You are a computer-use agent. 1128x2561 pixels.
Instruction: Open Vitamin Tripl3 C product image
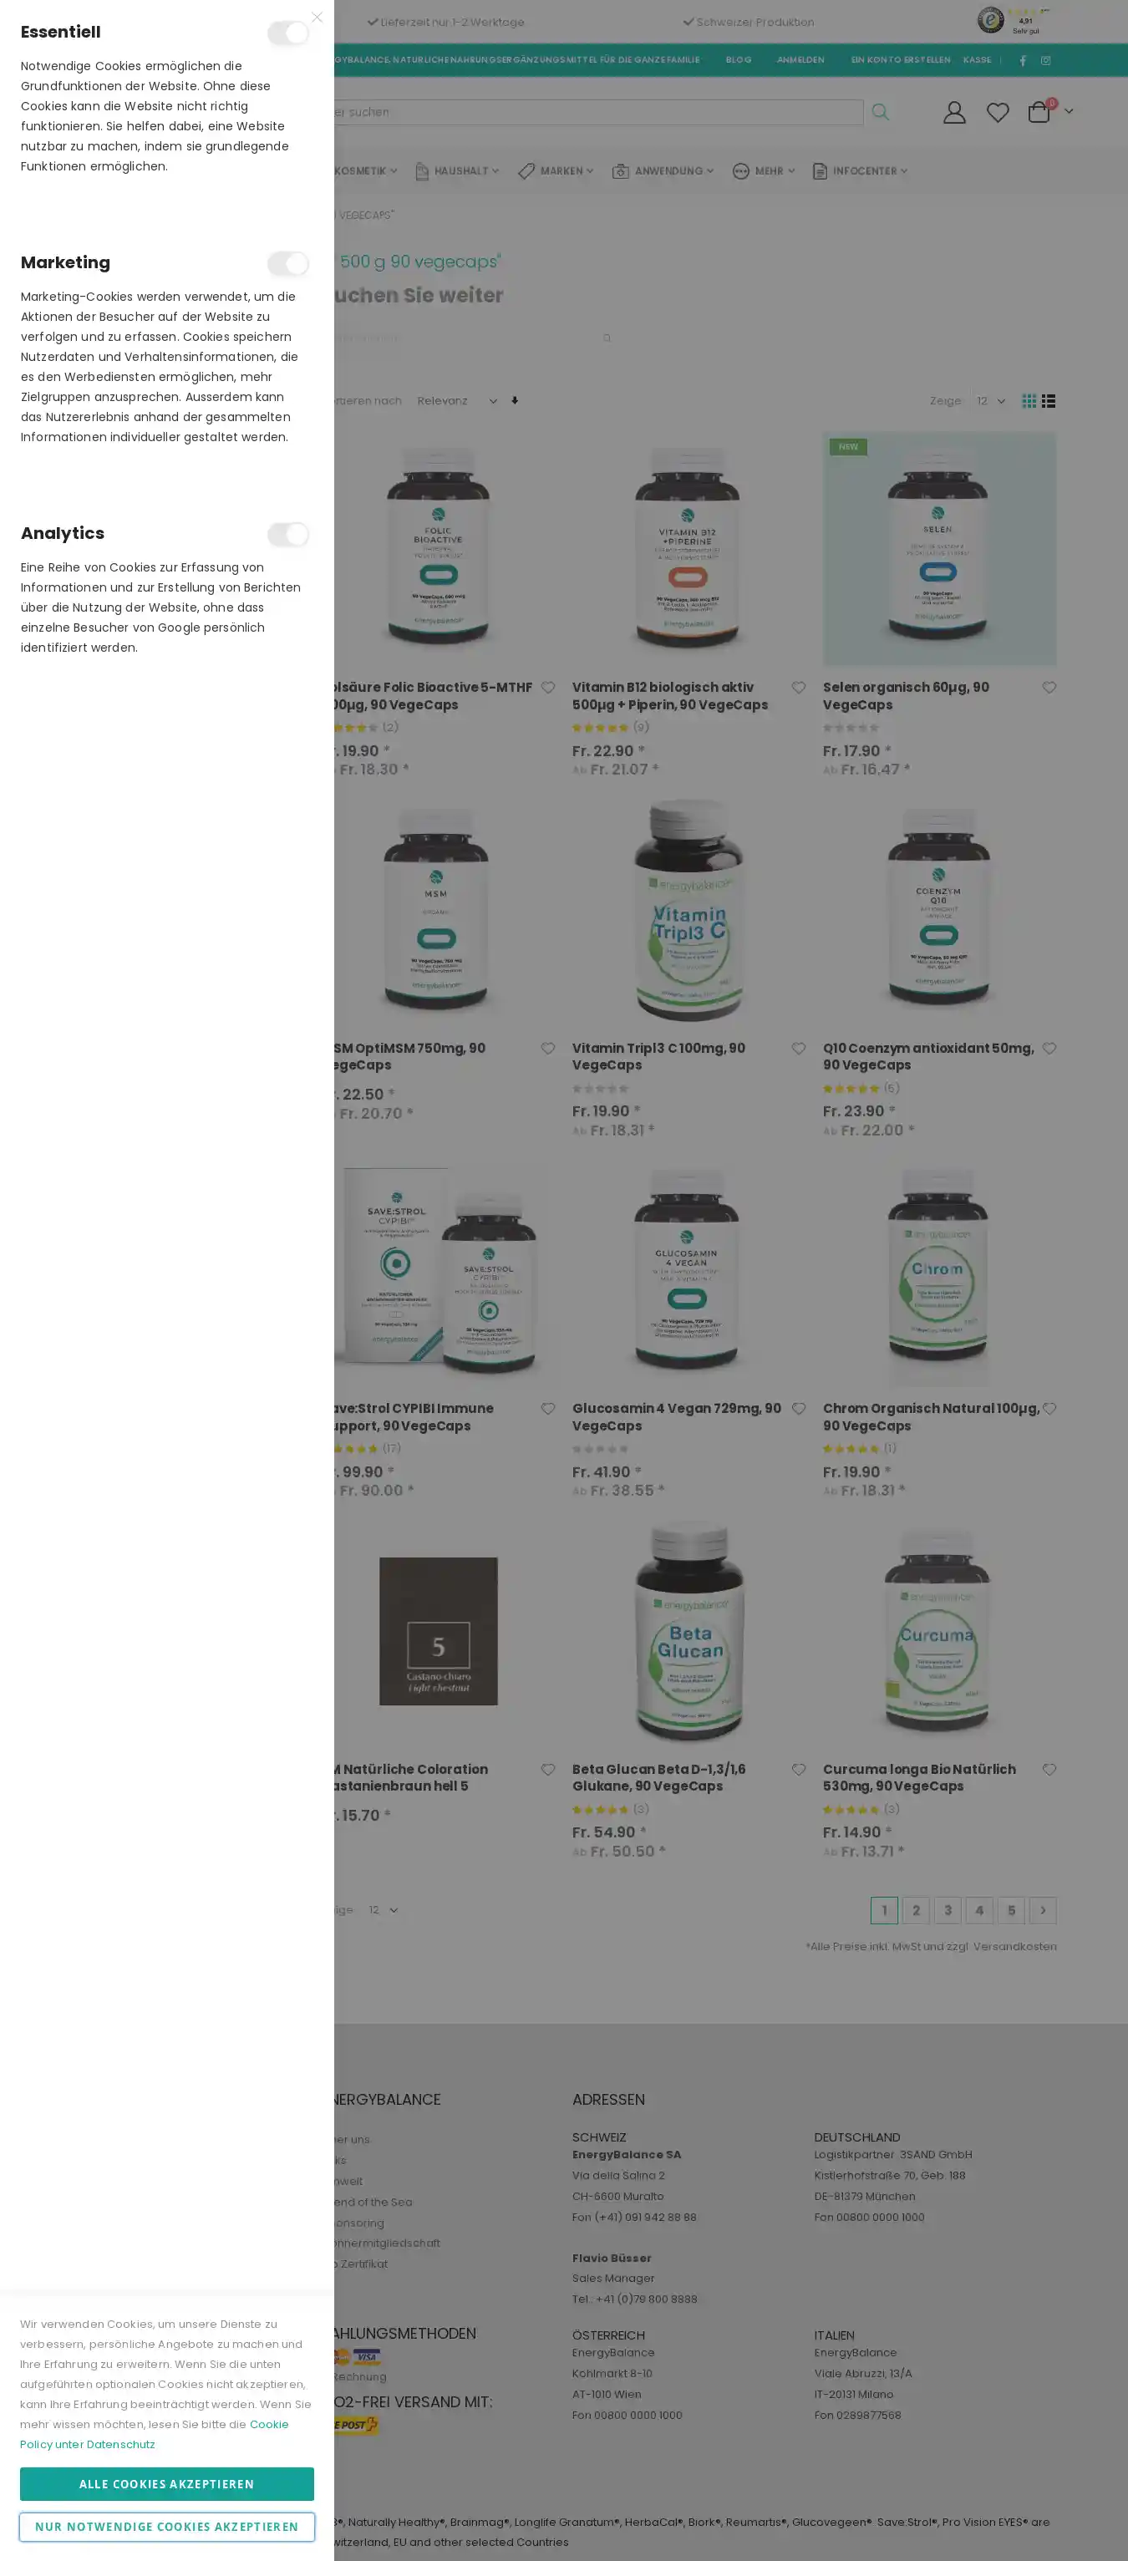point(688,910)
